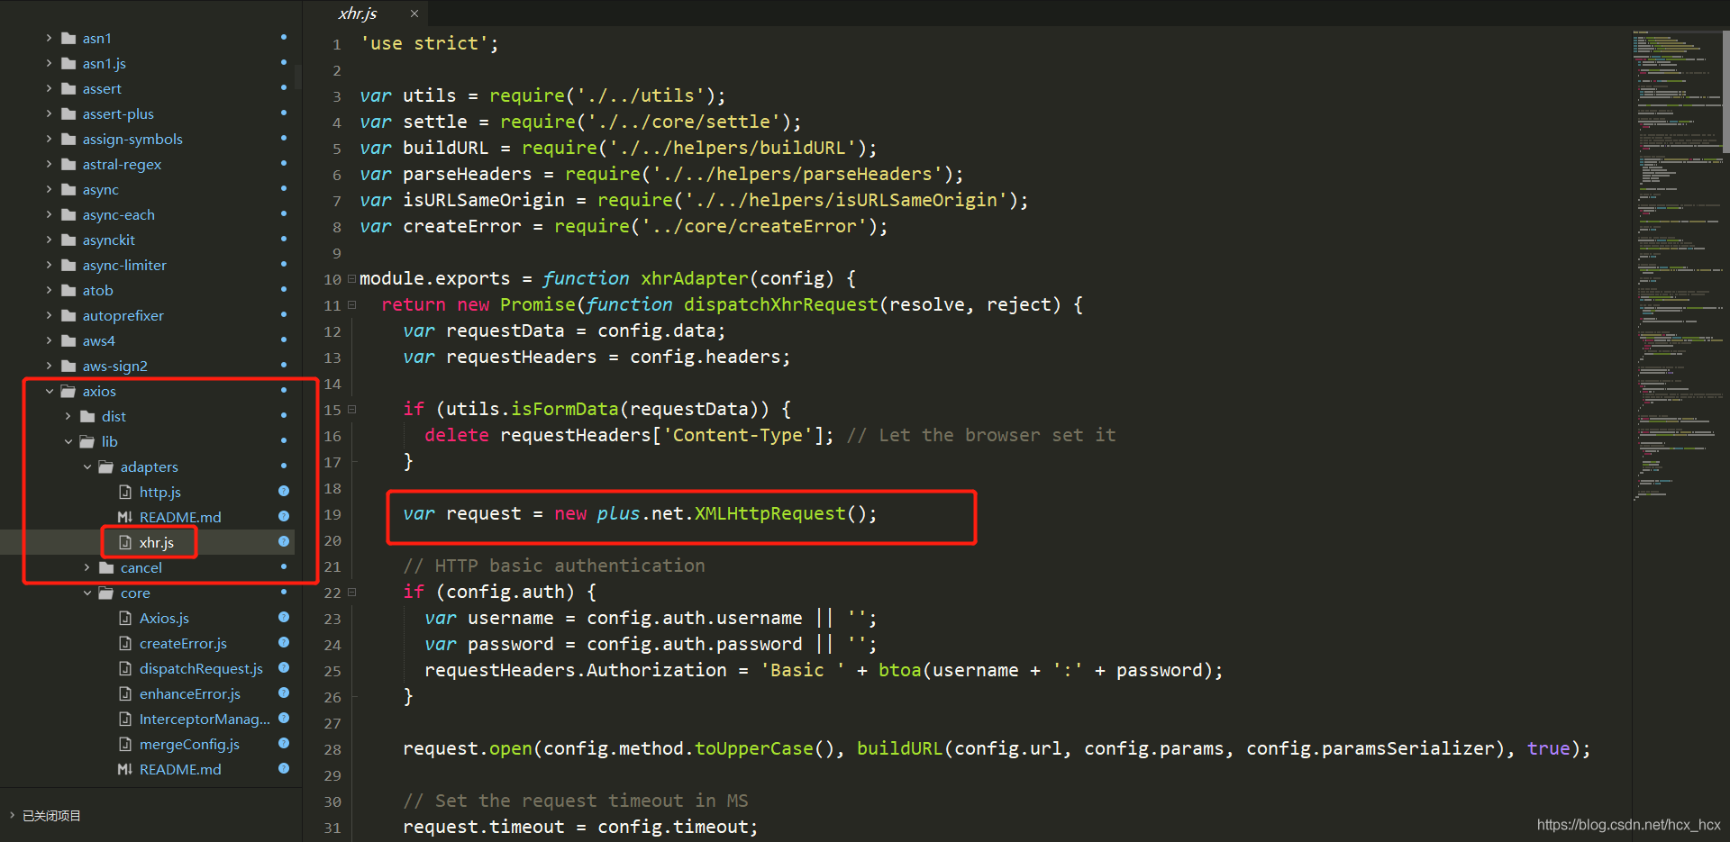This screenshot has width=1730, height=842.
Task: Click the xhr.js file icon in tree
Action: click(x=125, y=542)
